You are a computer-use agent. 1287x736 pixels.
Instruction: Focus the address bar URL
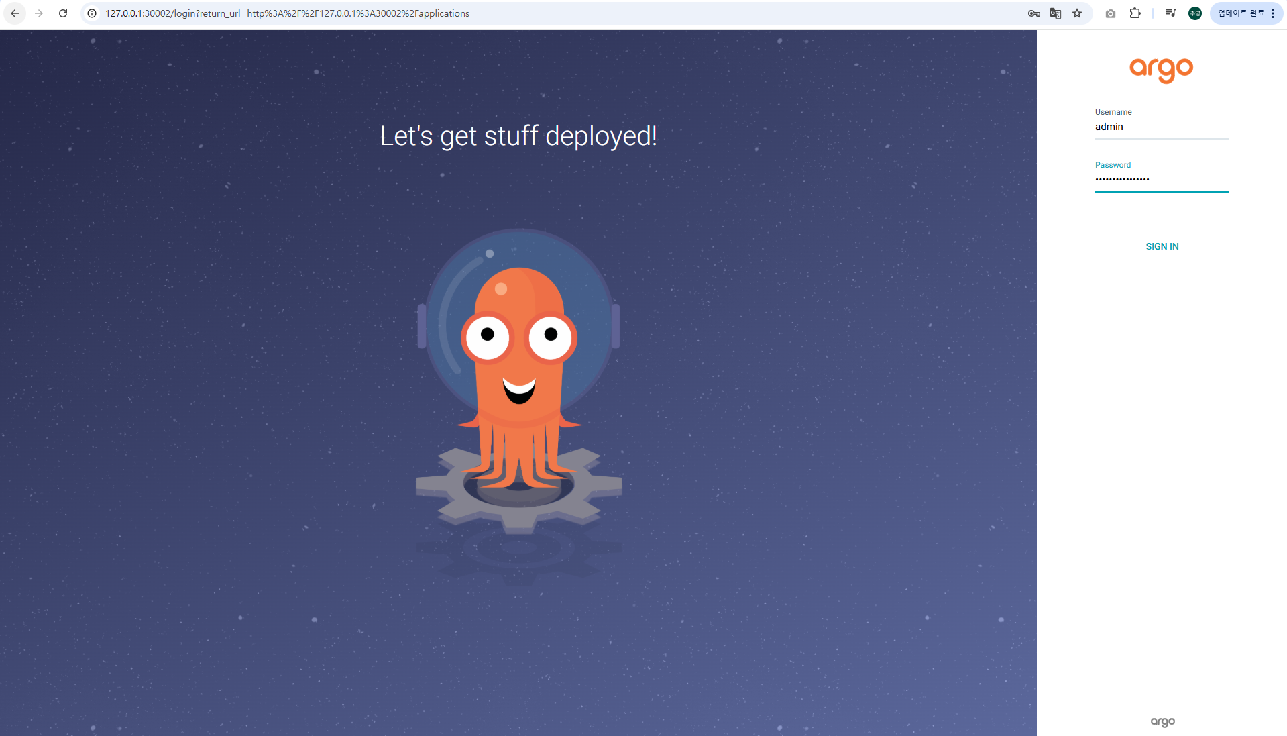287,13
